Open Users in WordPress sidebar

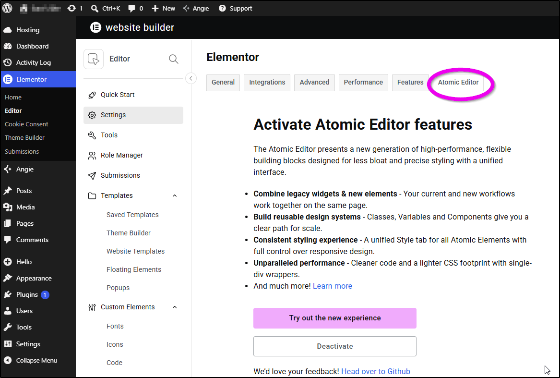pos(38,311)
